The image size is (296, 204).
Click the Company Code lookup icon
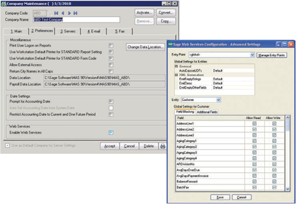(x=50, y=13)
